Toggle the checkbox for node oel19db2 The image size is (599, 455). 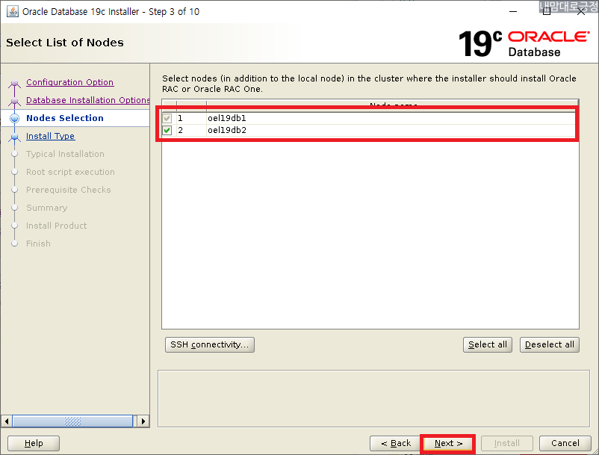167,130
